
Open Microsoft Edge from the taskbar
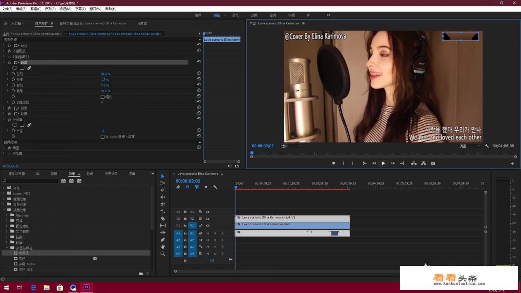[x=33, y=287]
